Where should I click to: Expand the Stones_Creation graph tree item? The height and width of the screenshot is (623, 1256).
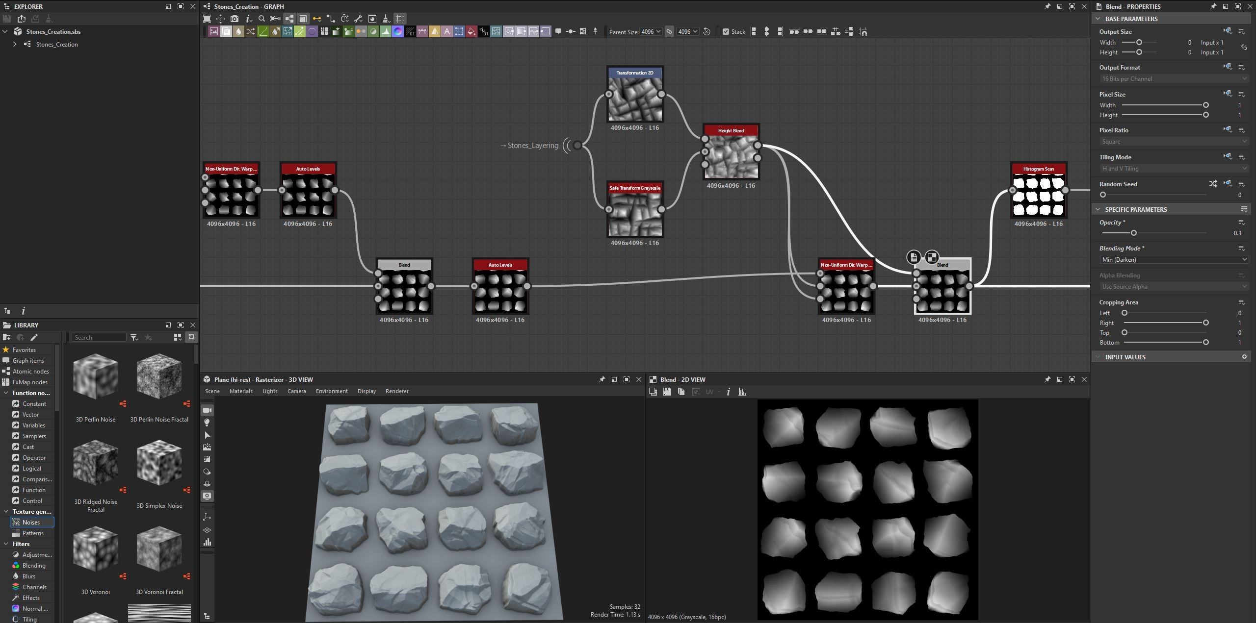(x=15, y=44)
